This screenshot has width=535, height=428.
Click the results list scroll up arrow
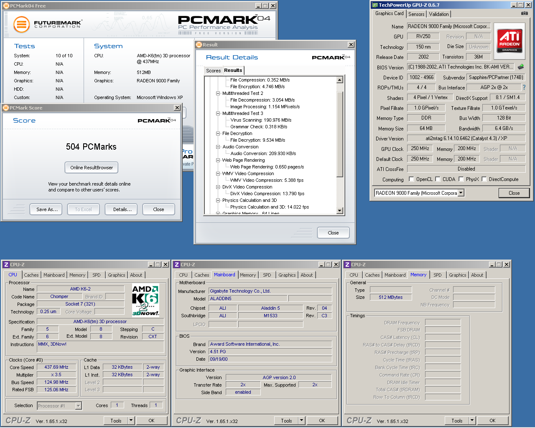(339, 80)
